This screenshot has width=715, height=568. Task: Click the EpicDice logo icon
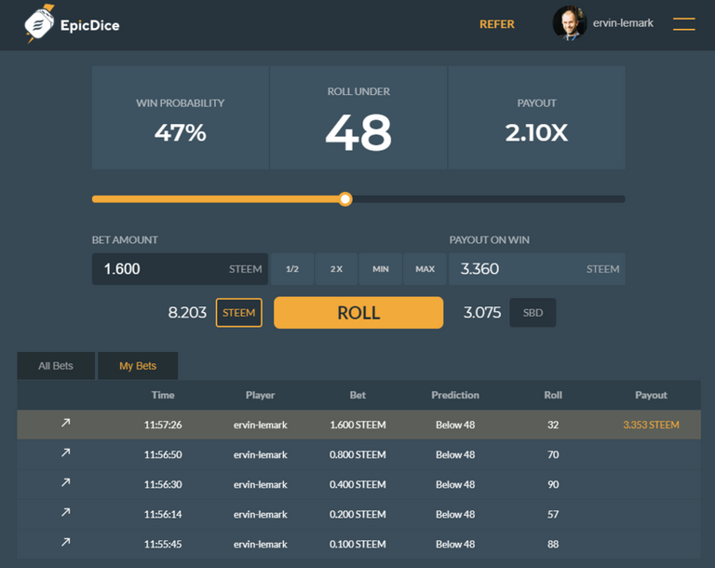coord(39,24)
